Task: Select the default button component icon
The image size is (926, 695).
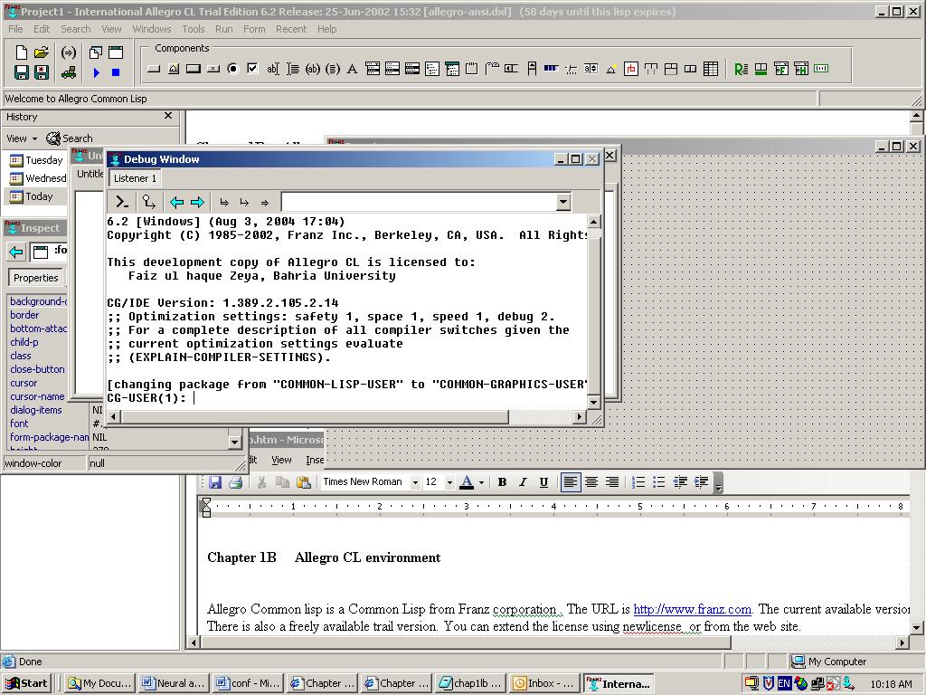Action: (194, 69)
